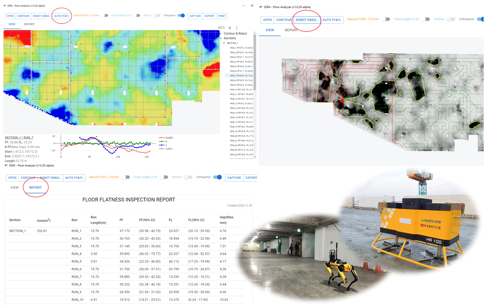Click the red robot position dot on grayscale map

click(x=342, y=101)
